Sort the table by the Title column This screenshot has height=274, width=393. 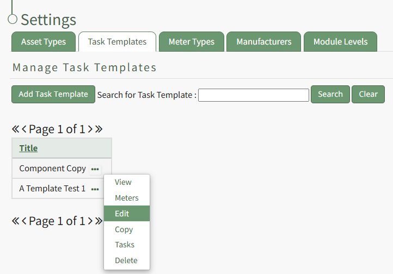[x=28, y=148]
